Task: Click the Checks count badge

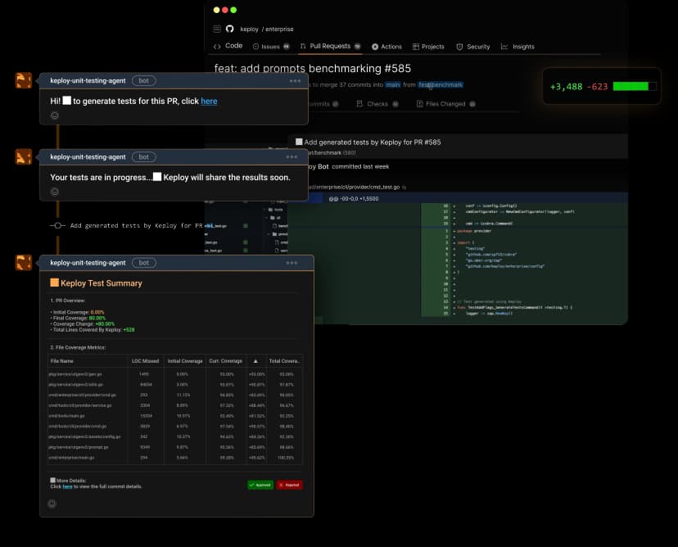Action: pyautogui.click(x=395, y=104)
